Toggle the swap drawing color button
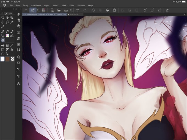The image size is (187, 140). (x=33, y=10)
